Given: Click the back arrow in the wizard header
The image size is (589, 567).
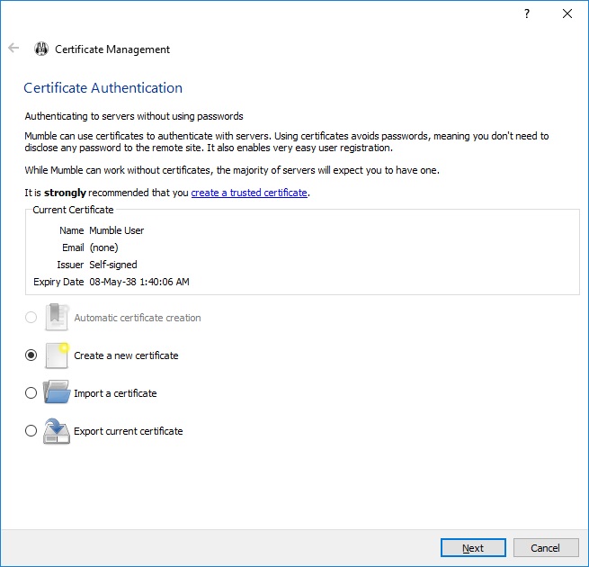Looking at the screenshot, I should (13, 49).
